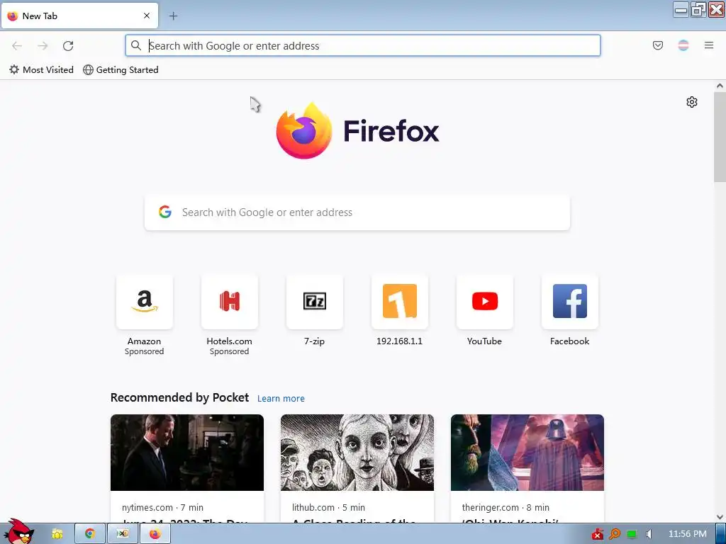This screenshot has height=544, width=726.
Task: Click the speaker volume tray icon
Action: point(649,534)
